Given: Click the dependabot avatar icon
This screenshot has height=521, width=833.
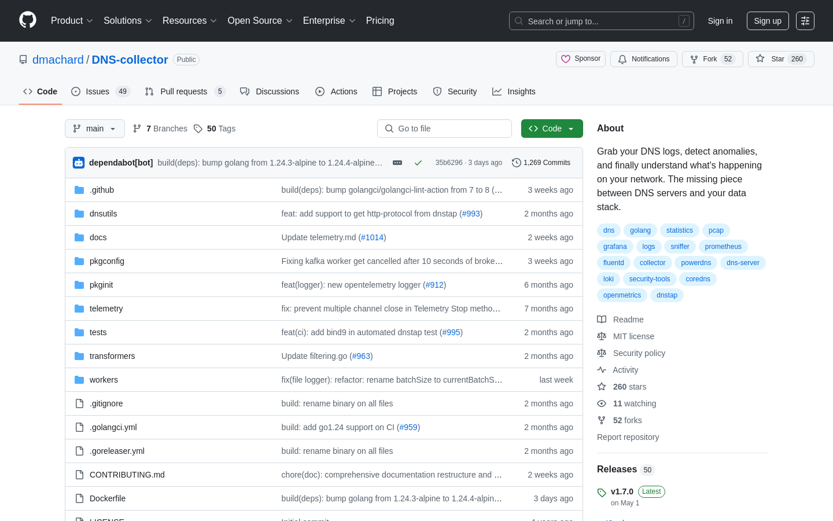Looking at the screenshot, I should (x=79, y=163).
